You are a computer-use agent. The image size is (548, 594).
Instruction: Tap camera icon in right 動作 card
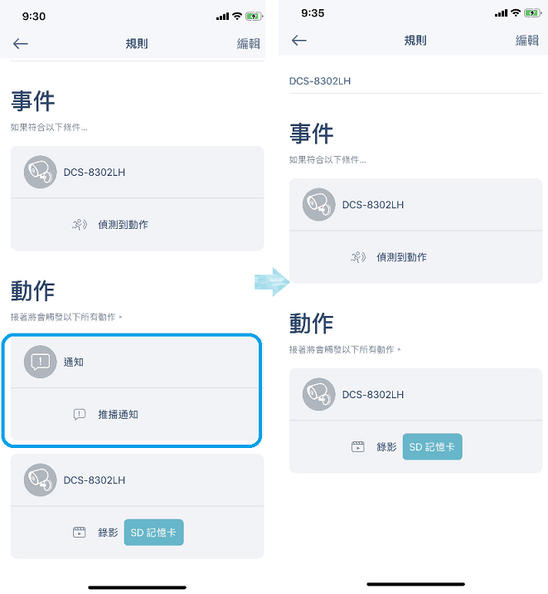coord(318,394)
